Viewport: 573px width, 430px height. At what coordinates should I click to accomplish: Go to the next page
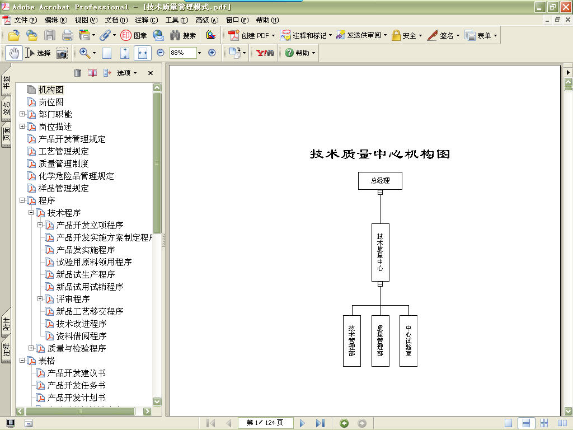pos(302,423)
